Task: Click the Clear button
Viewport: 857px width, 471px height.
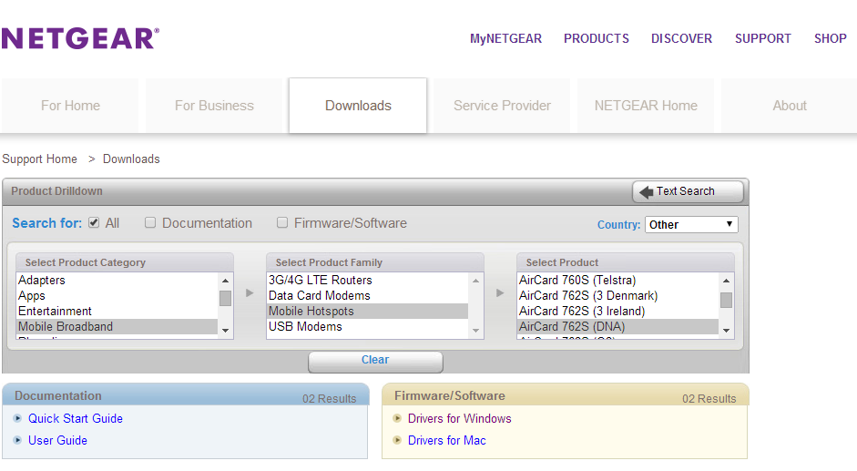Action: pos(375,361)
